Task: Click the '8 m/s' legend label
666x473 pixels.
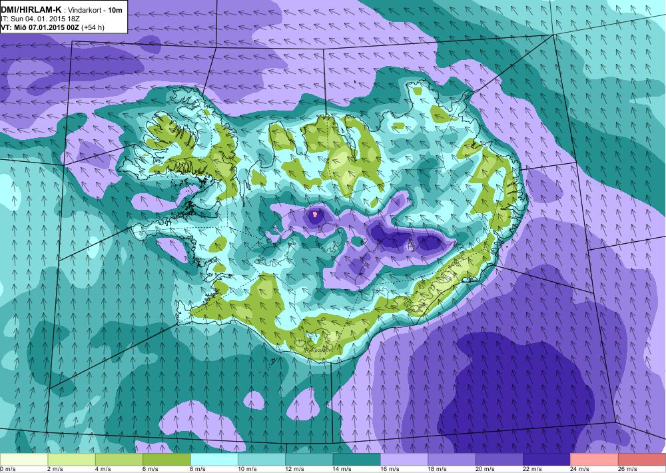Action: tap(198, 469)
